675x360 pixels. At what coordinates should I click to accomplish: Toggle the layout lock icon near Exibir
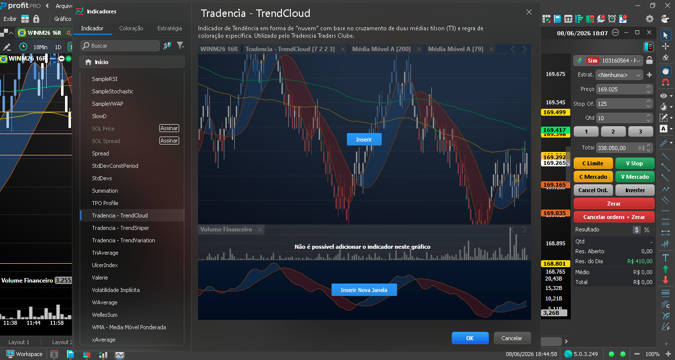click(x=36, y=19)
